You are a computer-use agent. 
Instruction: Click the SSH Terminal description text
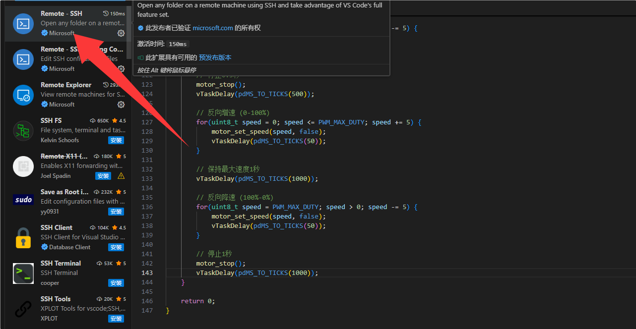click(59, 273)
